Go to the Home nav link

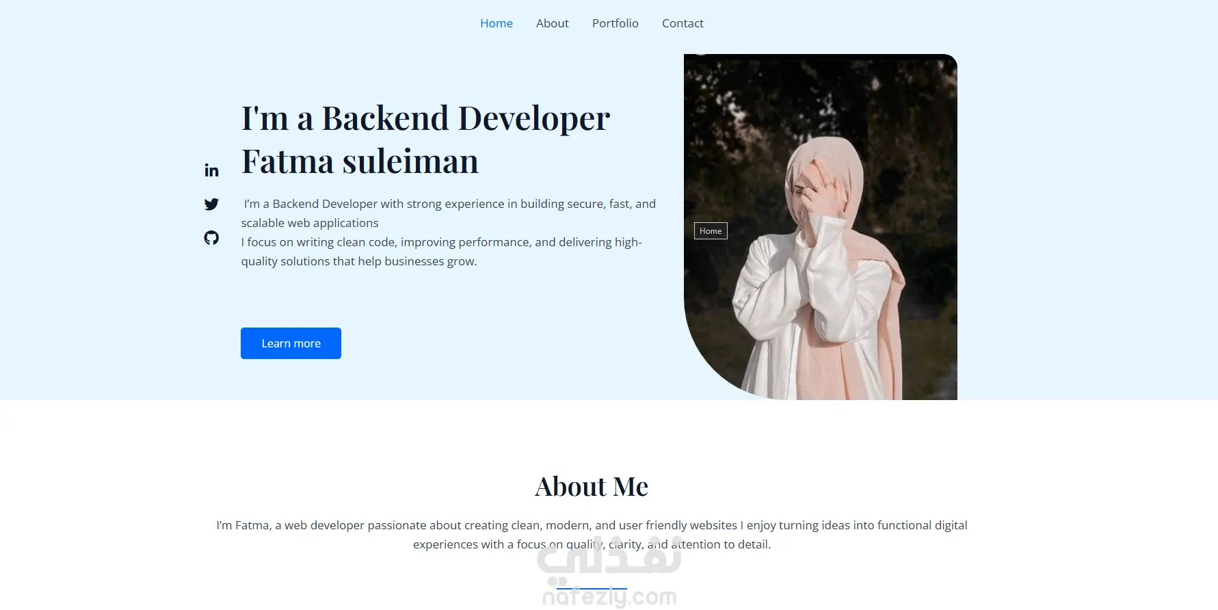497,23
